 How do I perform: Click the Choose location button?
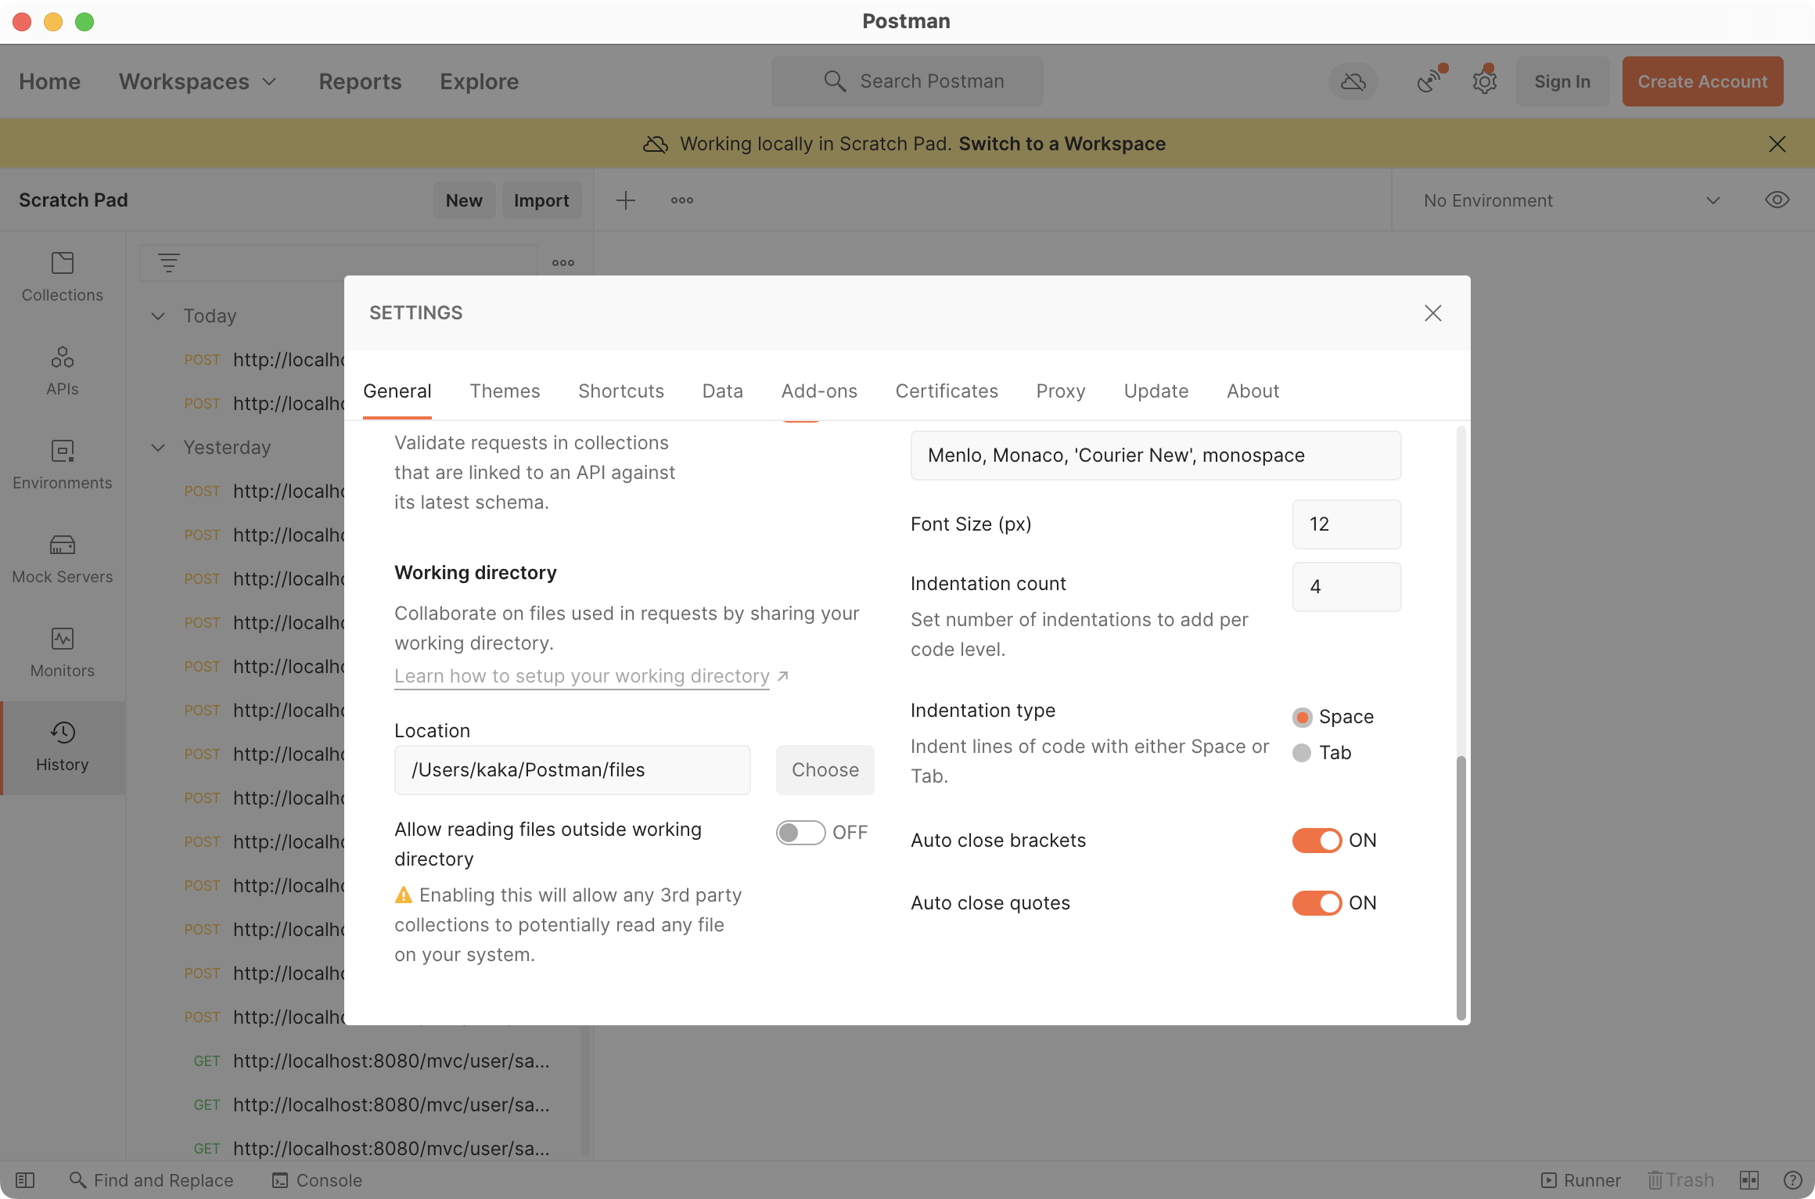[825, 770]
